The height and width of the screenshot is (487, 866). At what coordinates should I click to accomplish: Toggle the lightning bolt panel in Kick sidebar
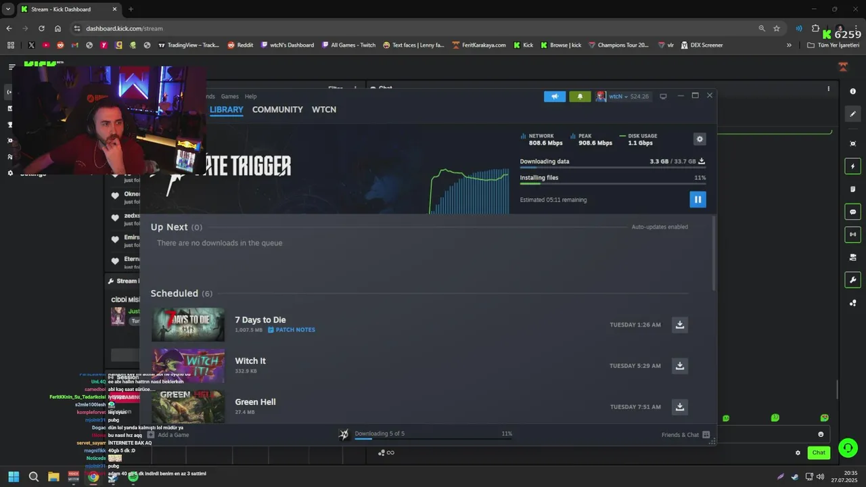[x=852, y=166]
